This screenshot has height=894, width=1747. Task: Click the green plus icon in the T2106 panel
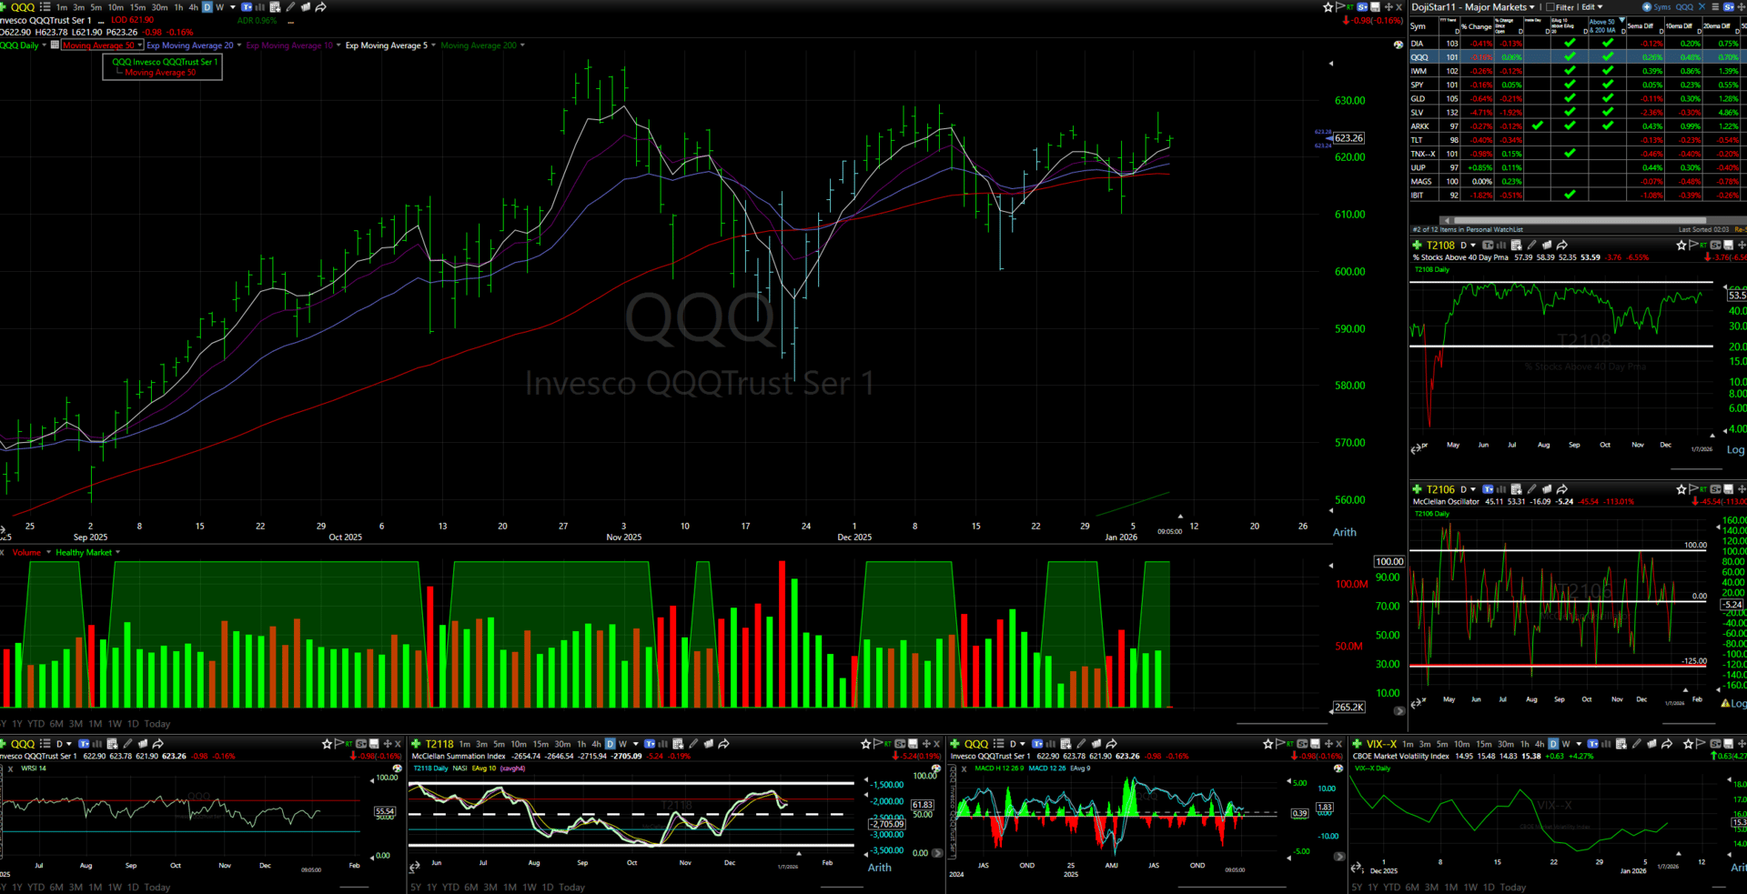pos(1417,489)
